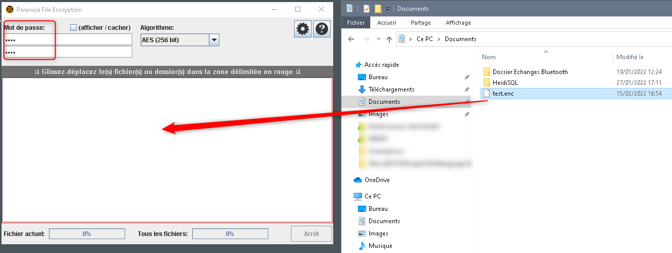
Task: Open Documents under Ce PC
Action: pyautogui.click(x=384, y=221)
